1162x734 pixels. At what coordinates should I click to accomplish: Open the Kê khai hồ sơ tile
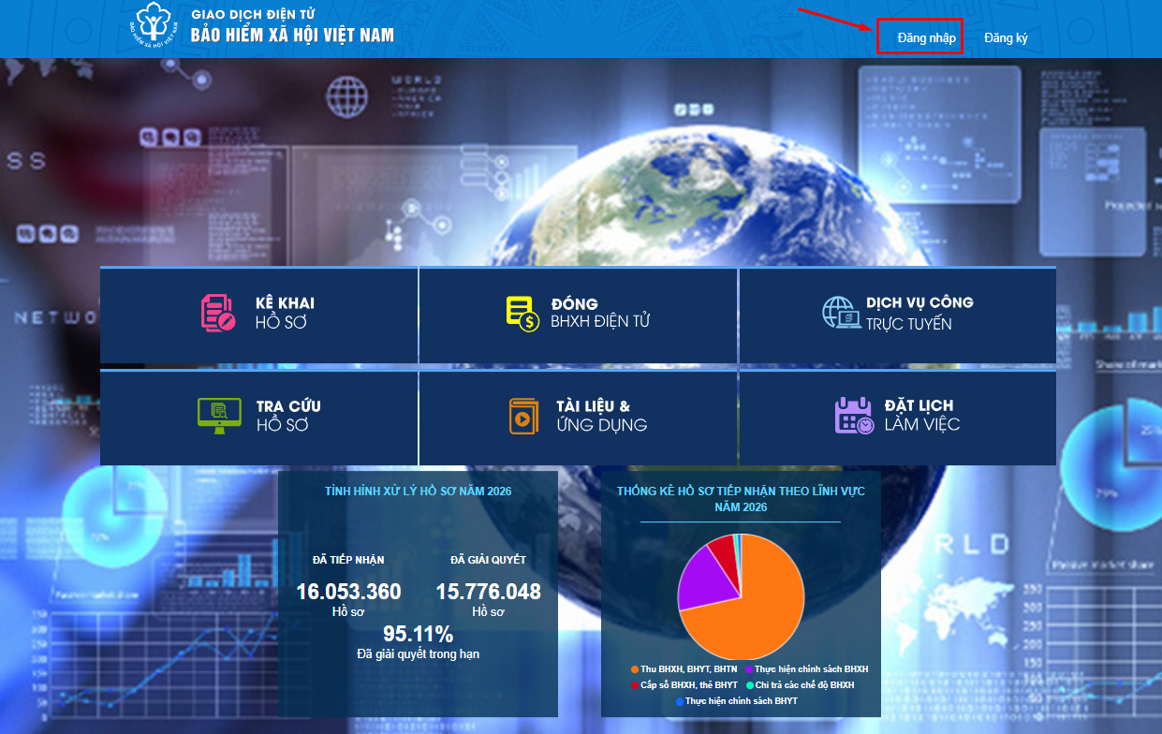258,315
